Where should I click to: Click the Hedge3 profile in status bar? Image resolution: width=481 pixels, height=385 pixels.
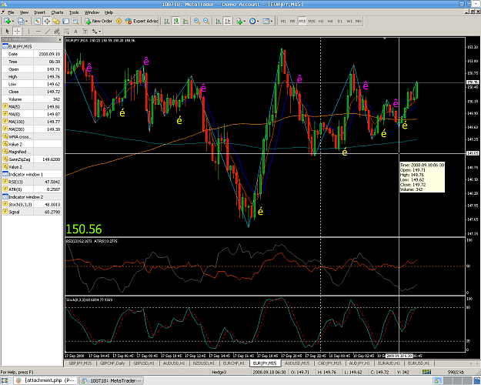pyautogui.click(x=219, y=372)
